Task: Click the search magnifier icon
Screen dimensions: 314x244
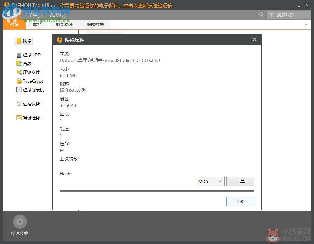Action: [261, 15]
